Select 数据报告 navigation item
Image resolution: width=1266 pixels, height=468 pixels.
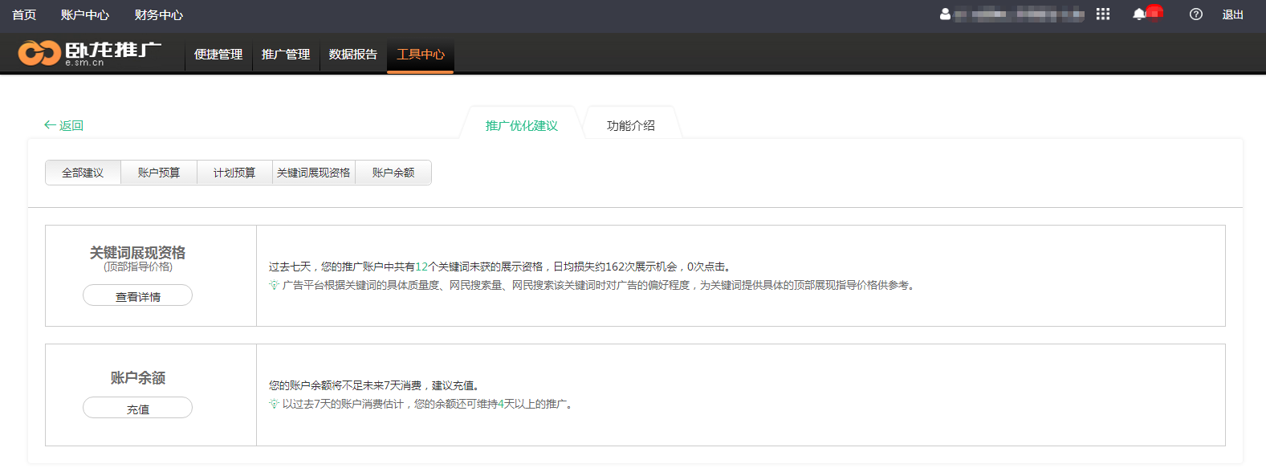[x=353, y=54]
